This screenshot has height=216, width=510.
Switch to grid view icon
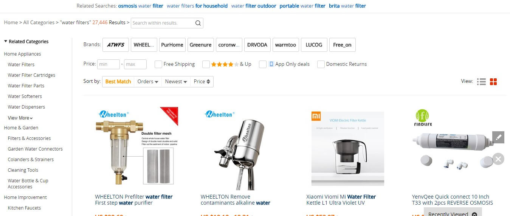pos(493,82)
